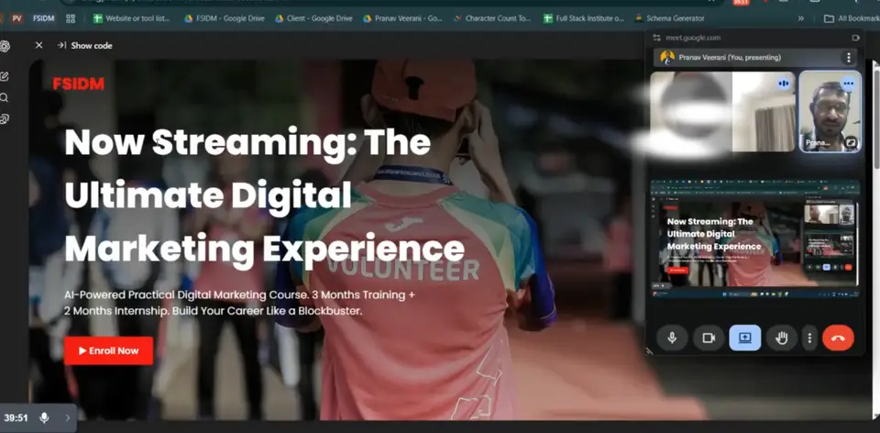
Task: Click the back-to-tab icon in the Meet mini window
Action: tap(855, 38)
